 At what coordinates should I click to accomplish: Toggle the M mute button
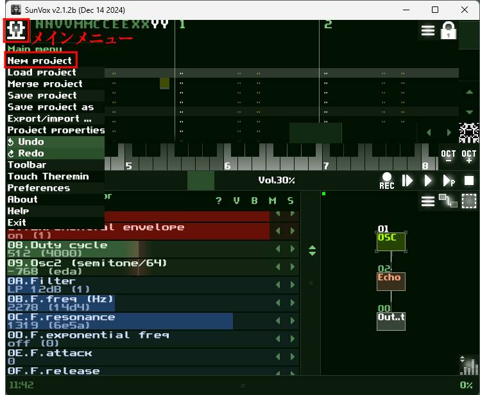[273, 201]
